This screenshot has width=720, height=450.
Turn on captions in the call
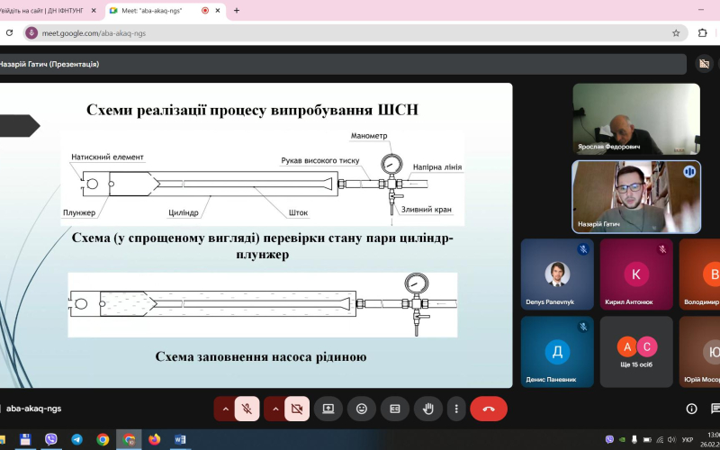394,409
